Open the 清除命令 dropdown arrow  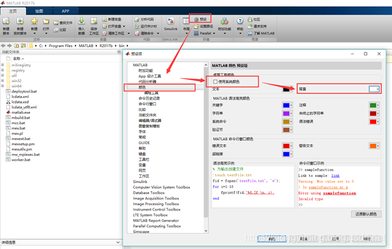[x=158, y=33]
